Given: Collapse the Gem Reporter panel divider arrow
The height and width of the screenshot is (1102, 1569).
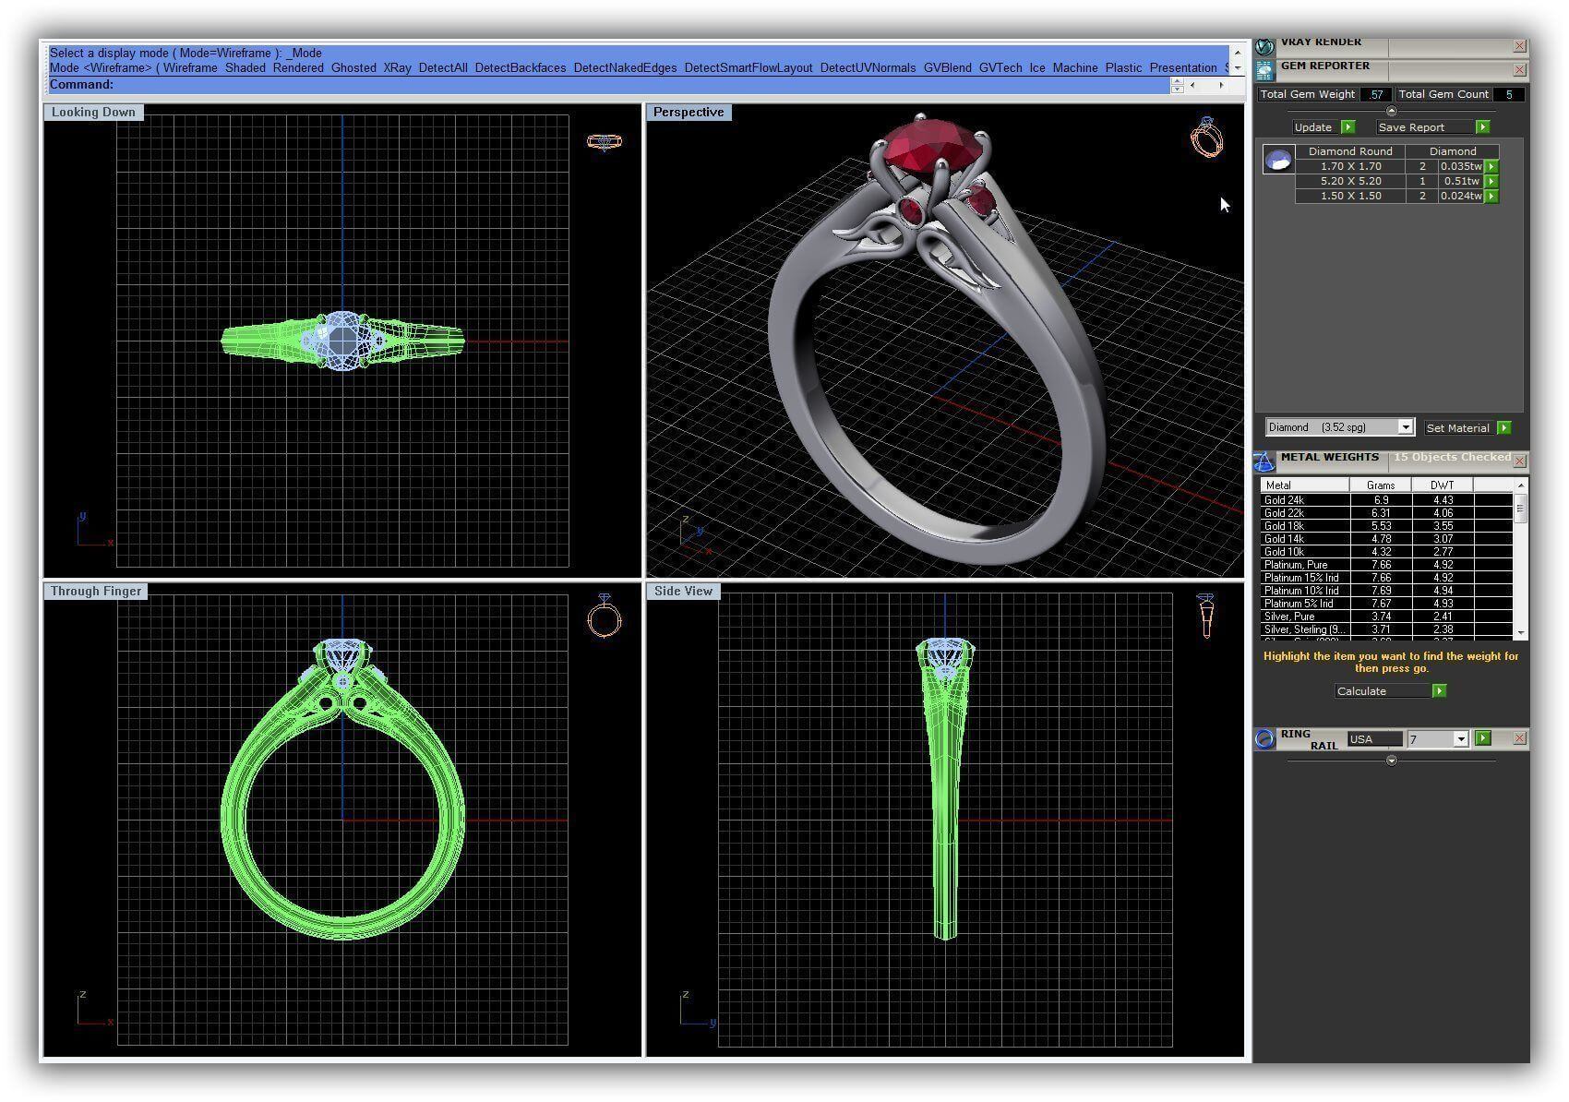Looking at the screenshot, I should (1392, 111).
